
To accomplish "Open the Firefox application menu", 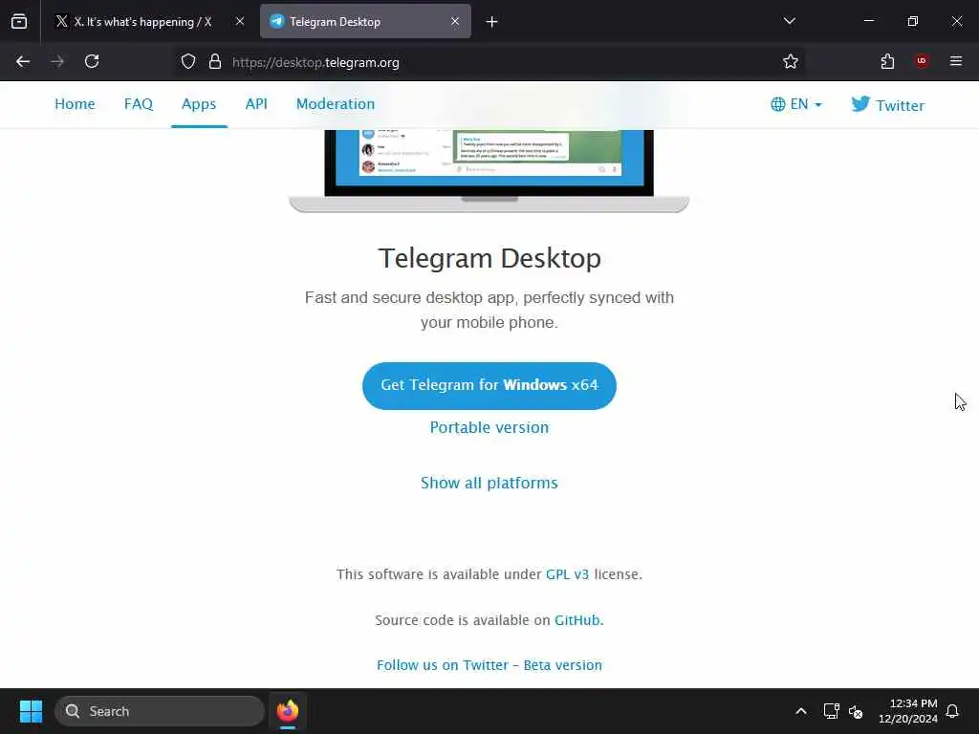I will click(x=956, y=61).
